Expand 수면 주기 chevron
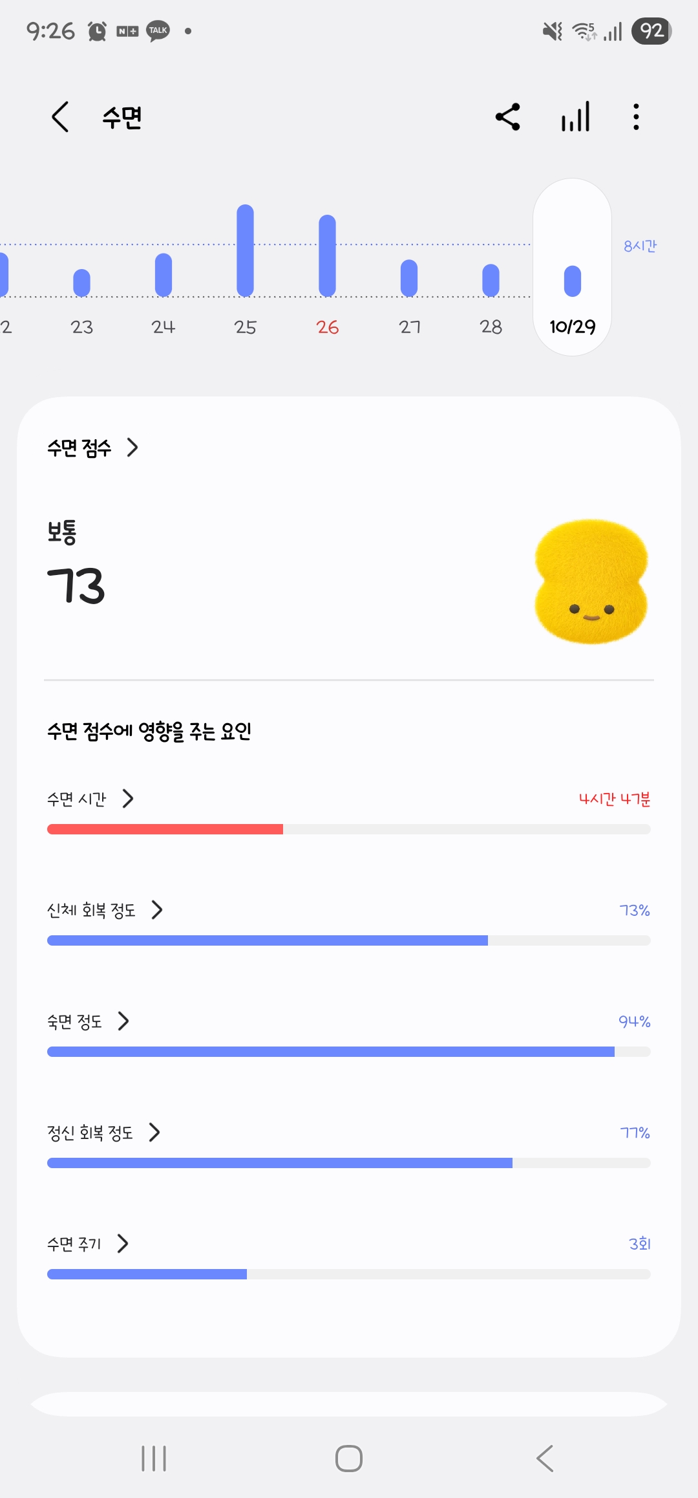 tap(123, 1243)
